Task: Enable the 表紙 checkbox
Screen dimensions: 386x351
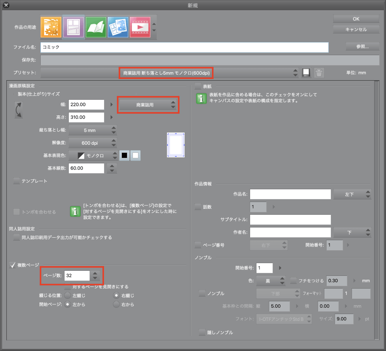Action: (198, 86)
